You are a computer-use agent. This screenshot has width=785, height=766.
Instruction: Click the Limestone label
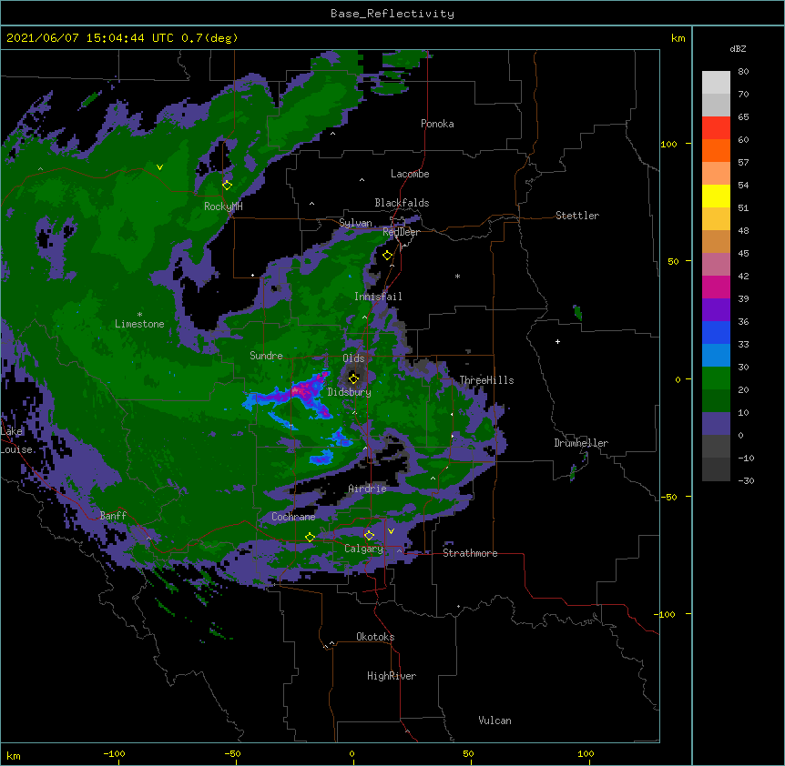pyautogui.click(x=139, y=324)
